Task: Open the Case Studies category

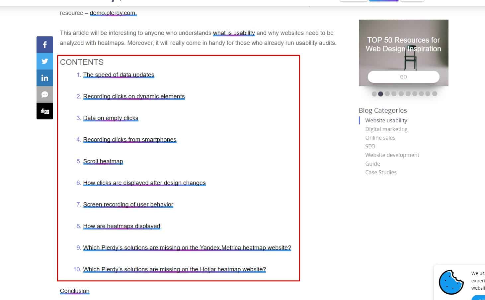Action: (x=381, y=172)
